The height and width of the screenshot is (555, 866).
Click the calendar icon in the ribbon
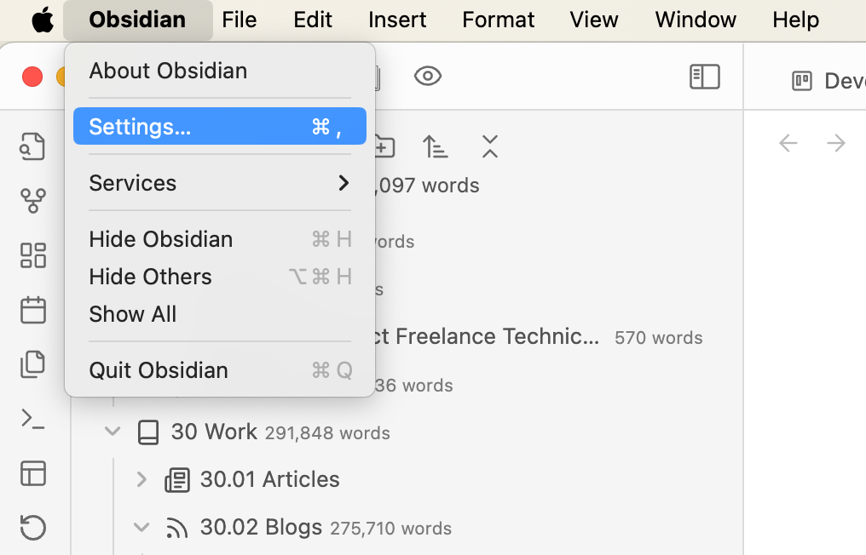pyautogui.click(x=32, y=310)
